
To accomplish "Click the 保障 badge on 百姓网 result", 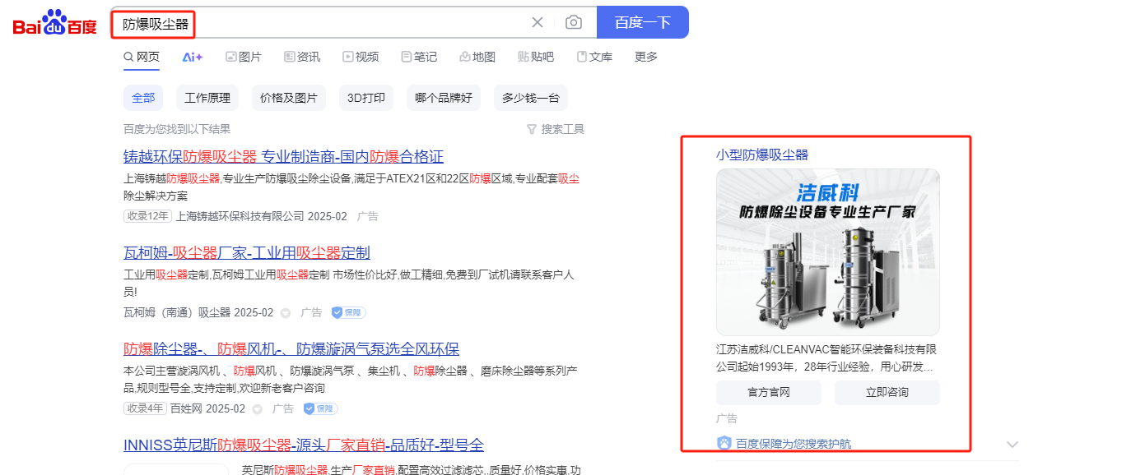I will click(321, 408).
